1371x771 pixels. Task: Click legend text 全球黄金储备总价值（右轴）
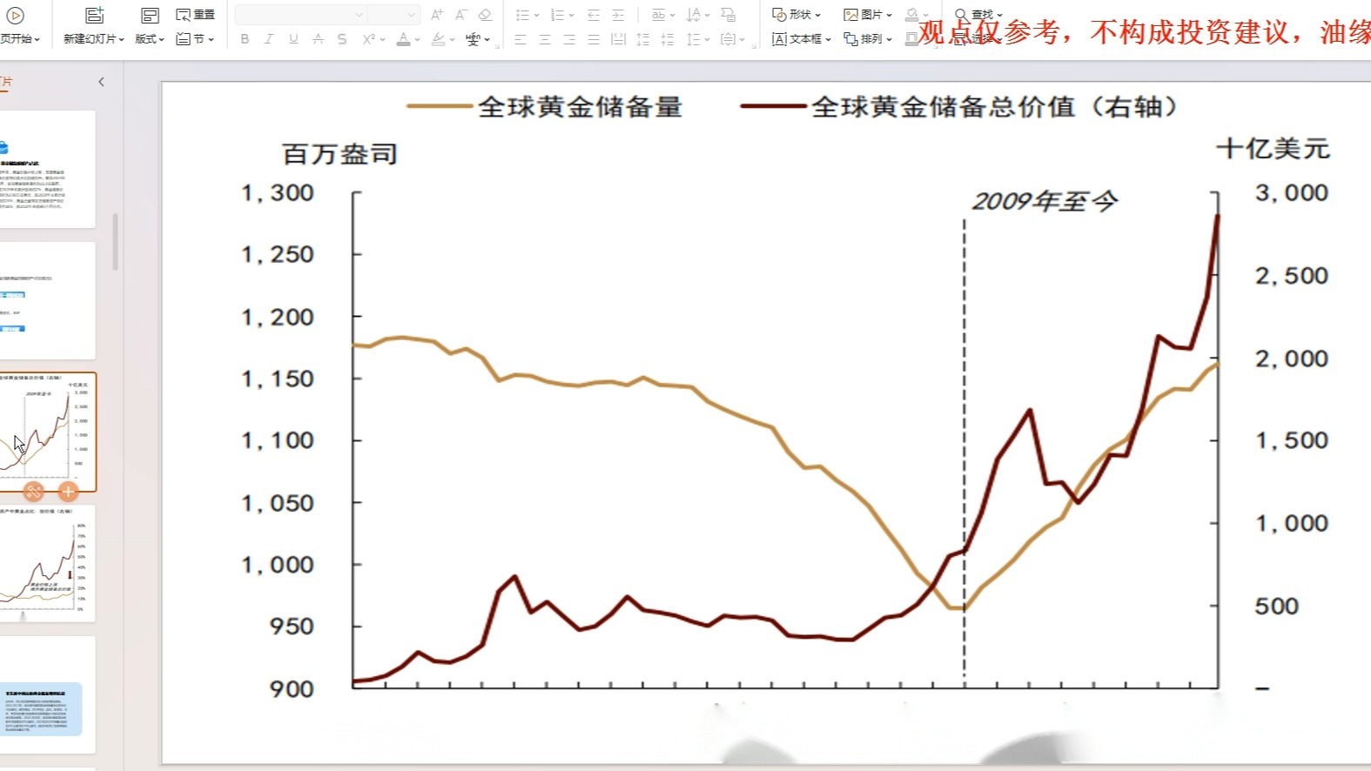995,107
